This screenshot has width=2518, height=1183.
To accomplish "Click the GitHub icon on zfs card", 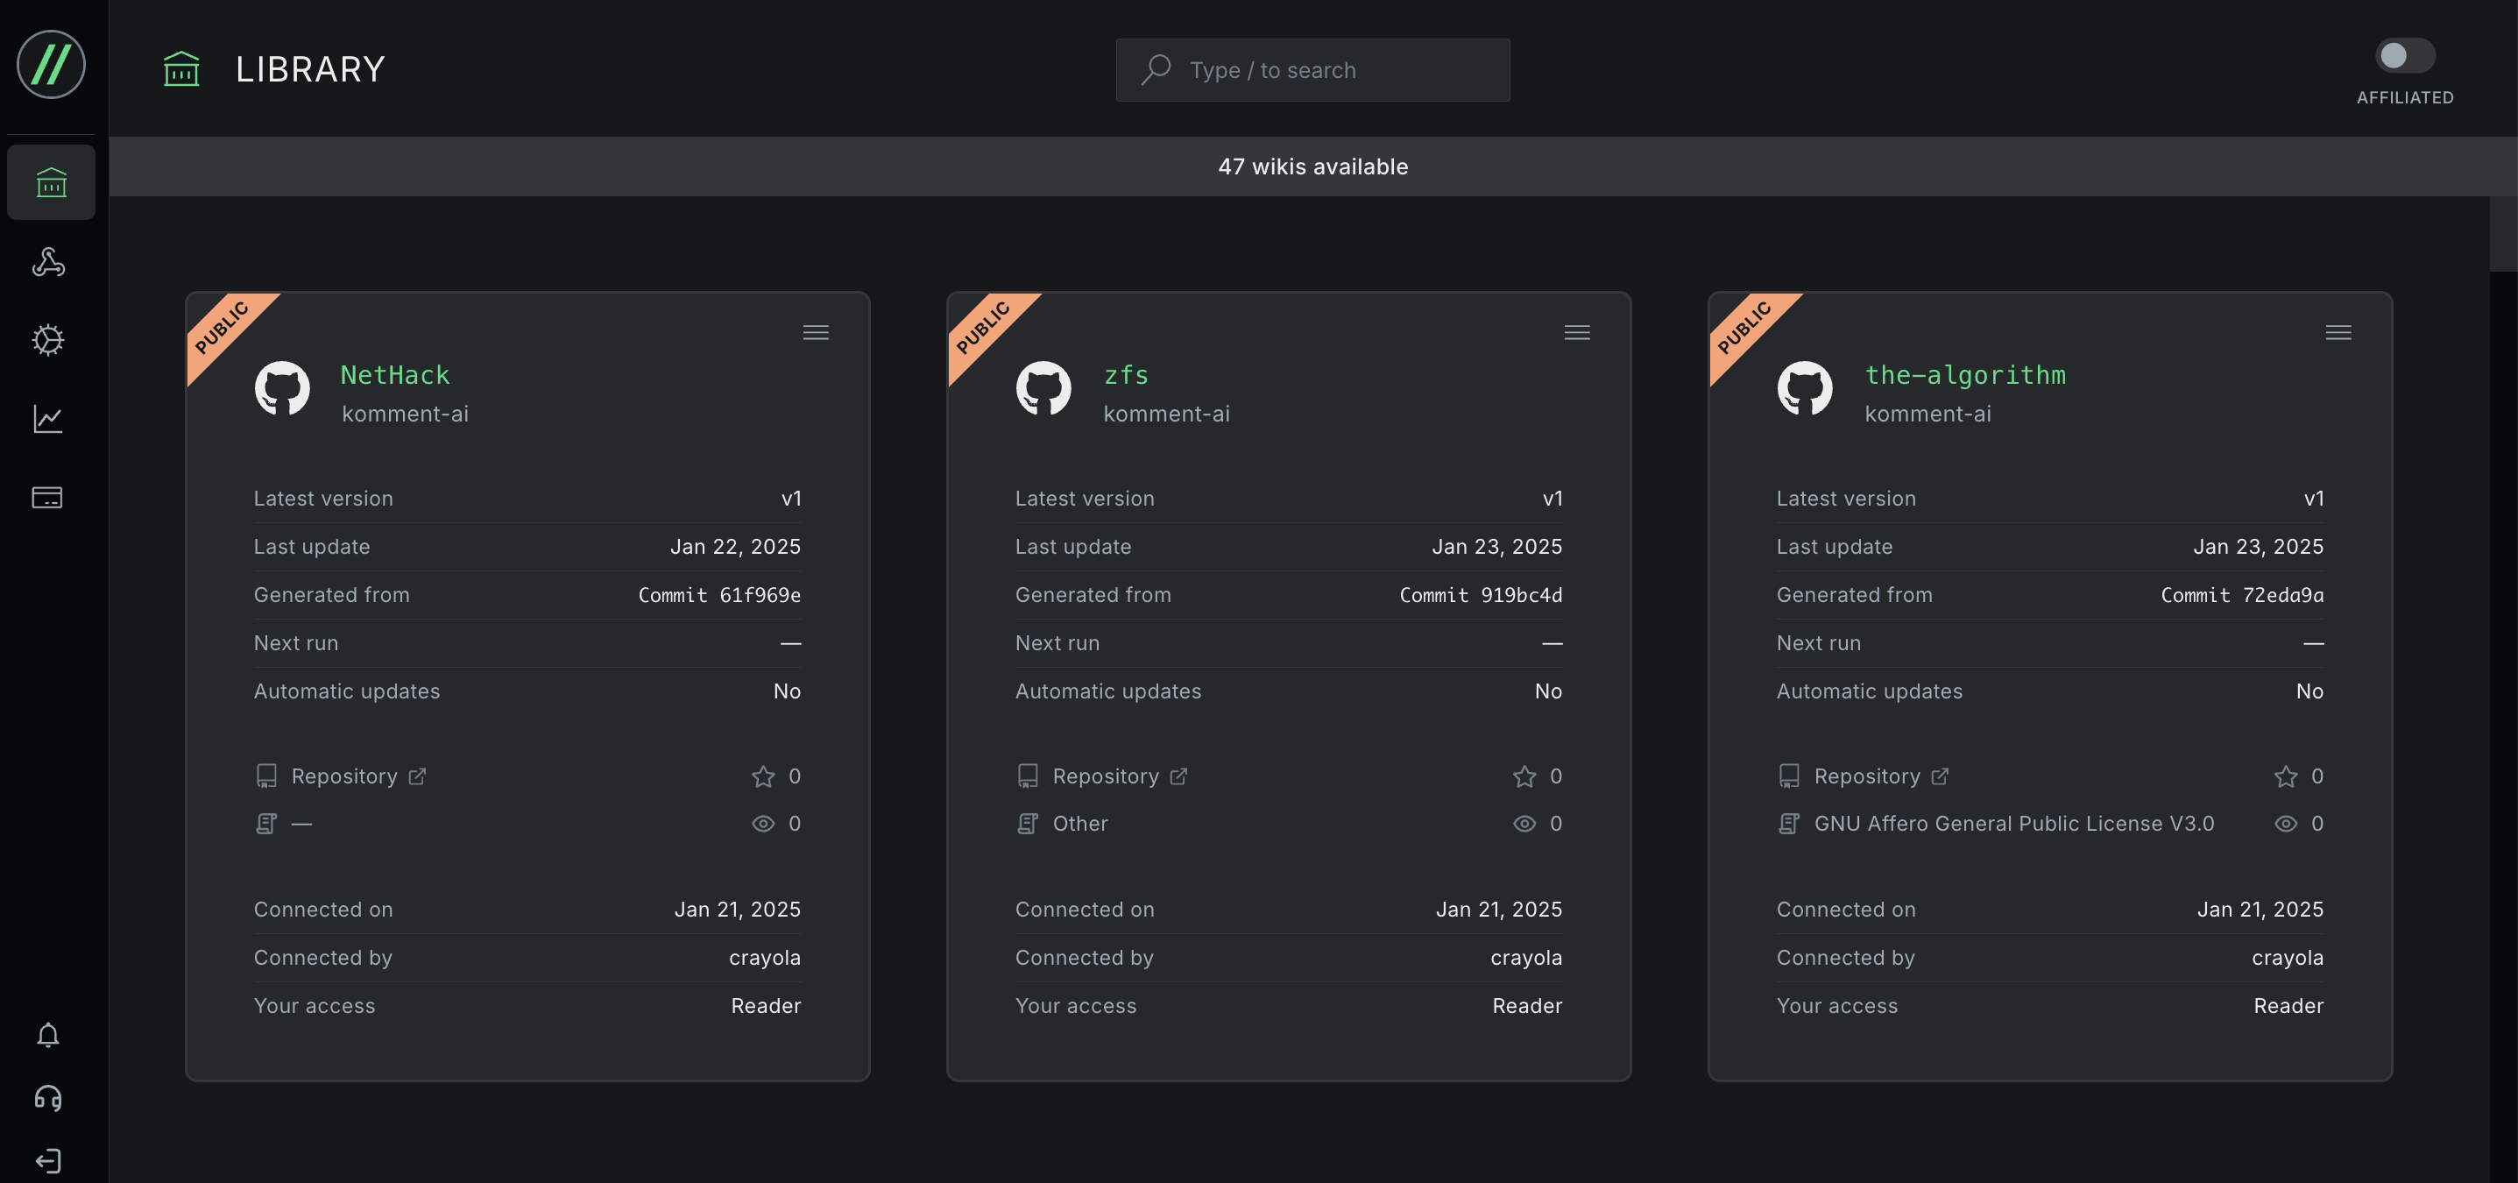I will tap(1043, 388).
